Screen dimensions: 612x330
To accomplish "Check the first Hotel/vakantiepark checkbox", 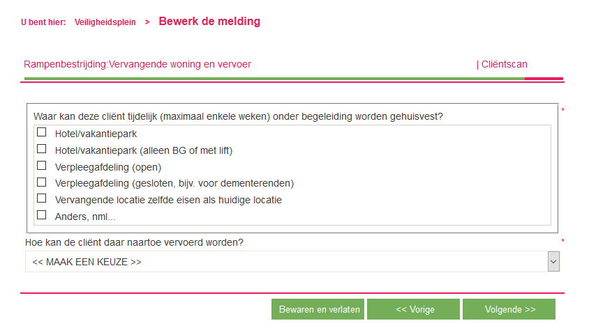I will 42,132.
